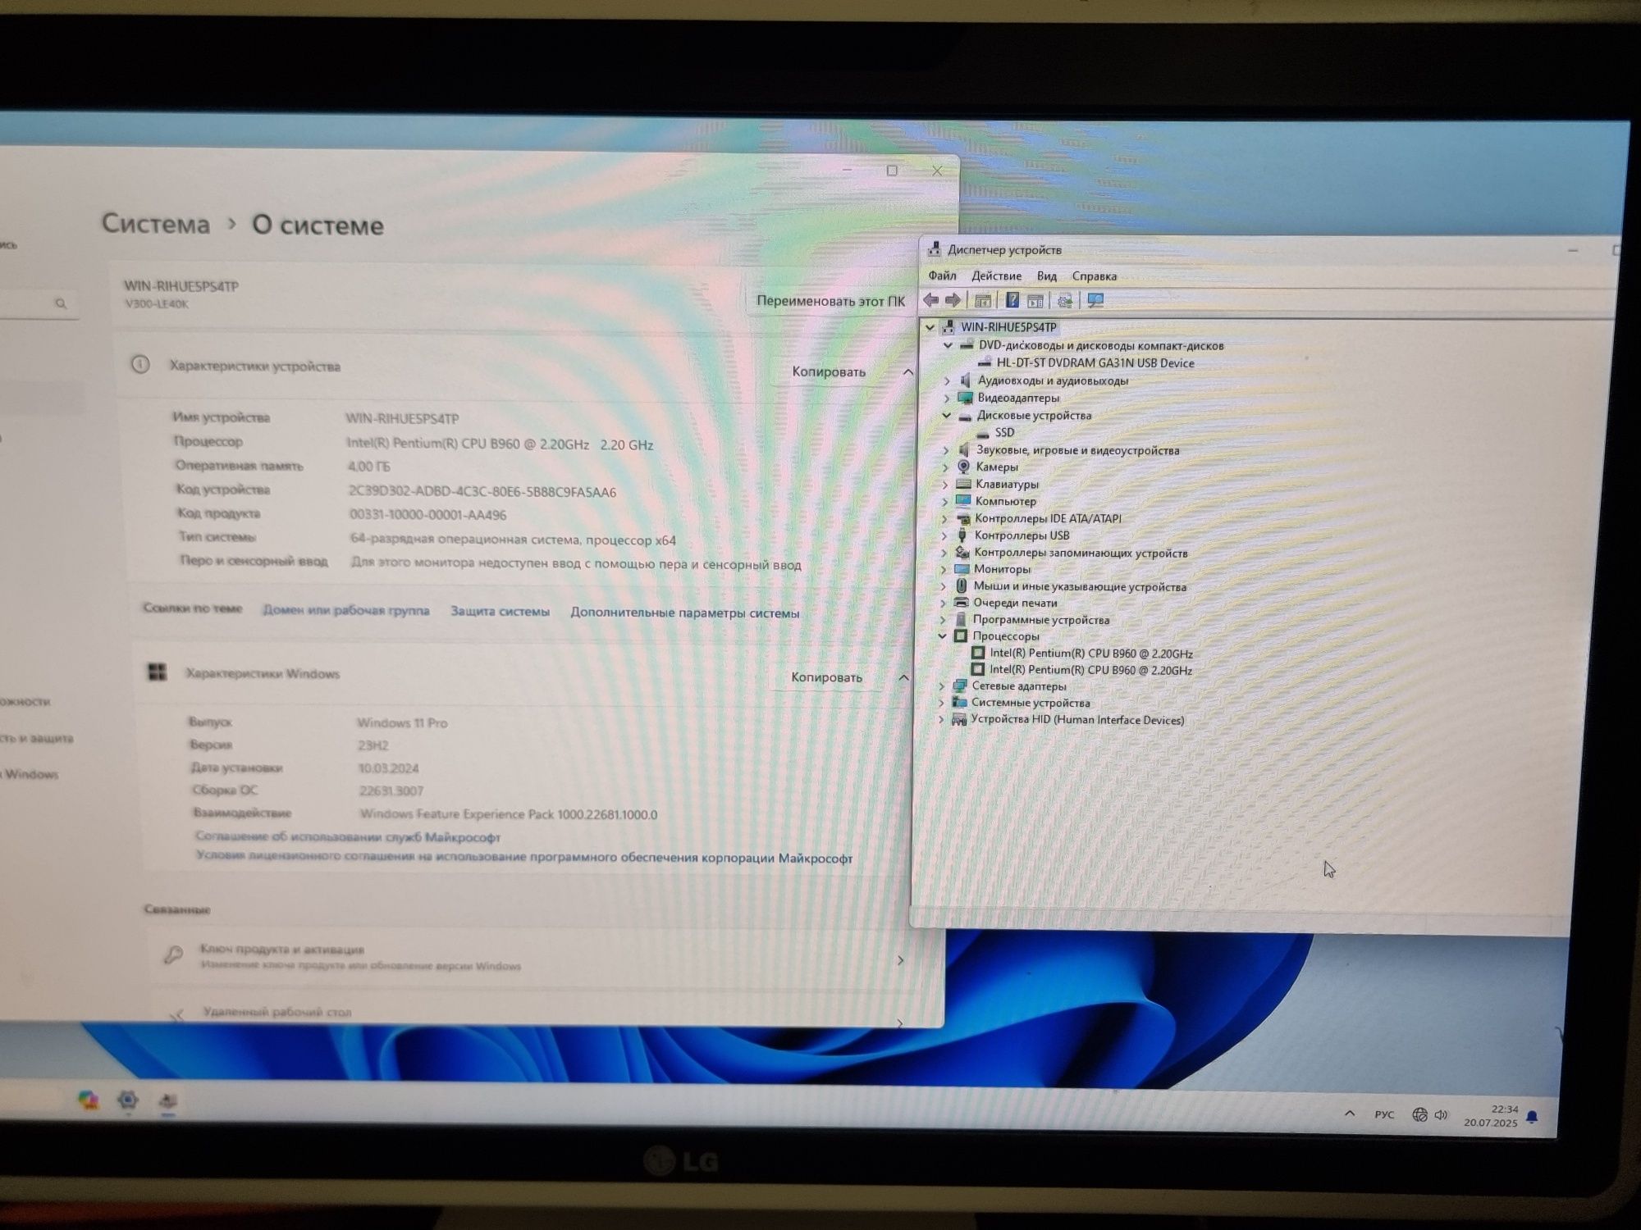The image size is (1641, 1230).
Task: Expand Камеры category arrow
Action: pos(945,467)
